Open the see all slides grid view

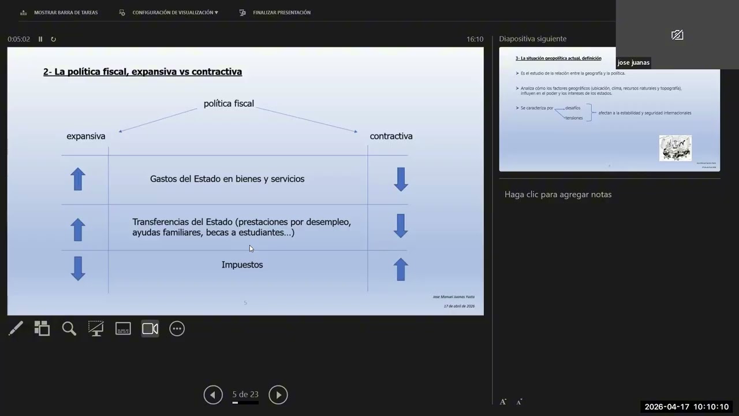42,329
